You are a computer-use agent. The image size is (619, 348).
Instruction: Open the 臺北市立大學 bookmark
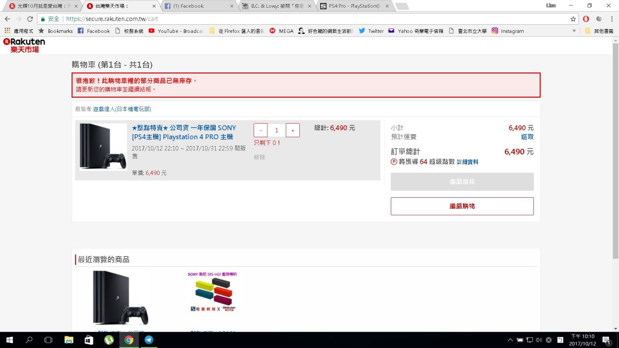467,31
